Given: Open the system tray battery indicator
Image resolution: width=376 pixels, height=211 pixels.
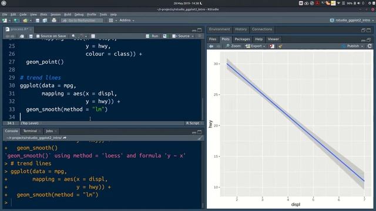Looking at the screenshot, I should 354,4.
